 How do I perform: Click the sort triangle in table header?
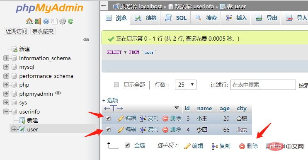177,108
